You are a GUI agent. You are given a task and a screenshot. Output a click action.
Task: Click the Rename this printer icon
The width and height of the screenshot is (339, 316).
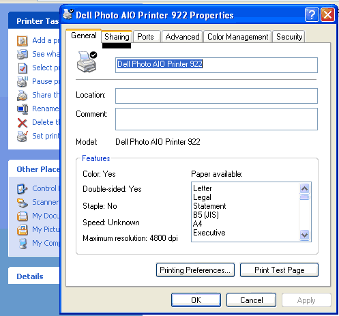point(23,109)
